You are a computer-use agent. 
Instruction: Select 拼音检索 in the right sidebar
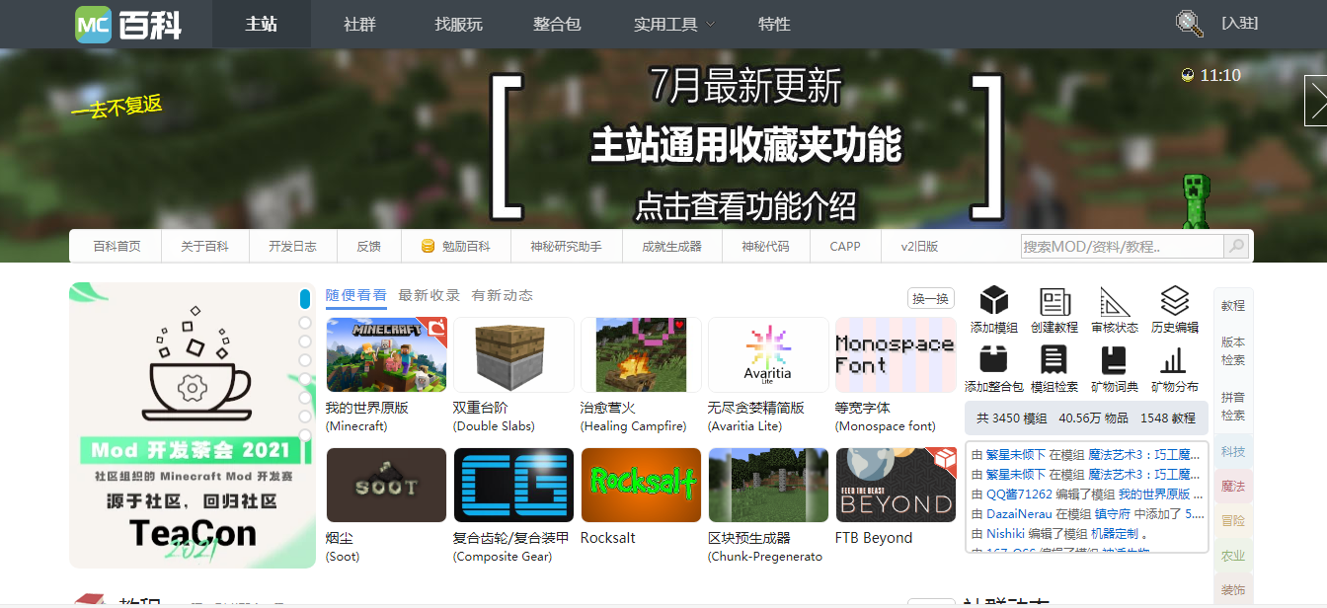click(x=1233, y=407)
